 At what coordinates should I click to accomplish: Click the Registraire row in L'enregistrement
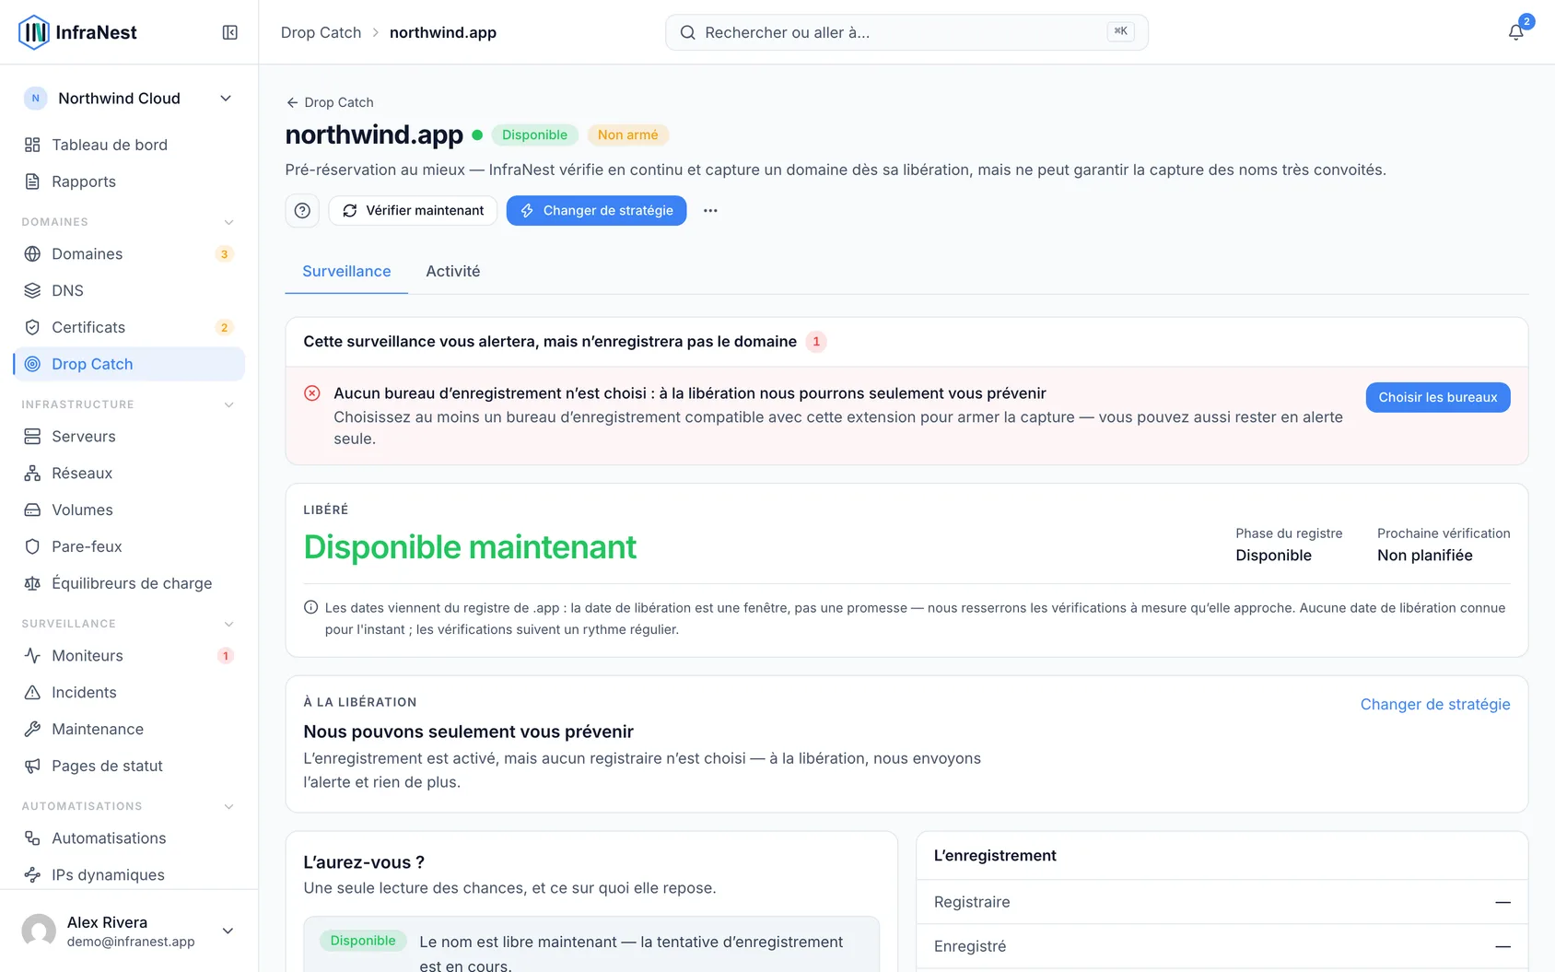click(x=1222, y=902)
